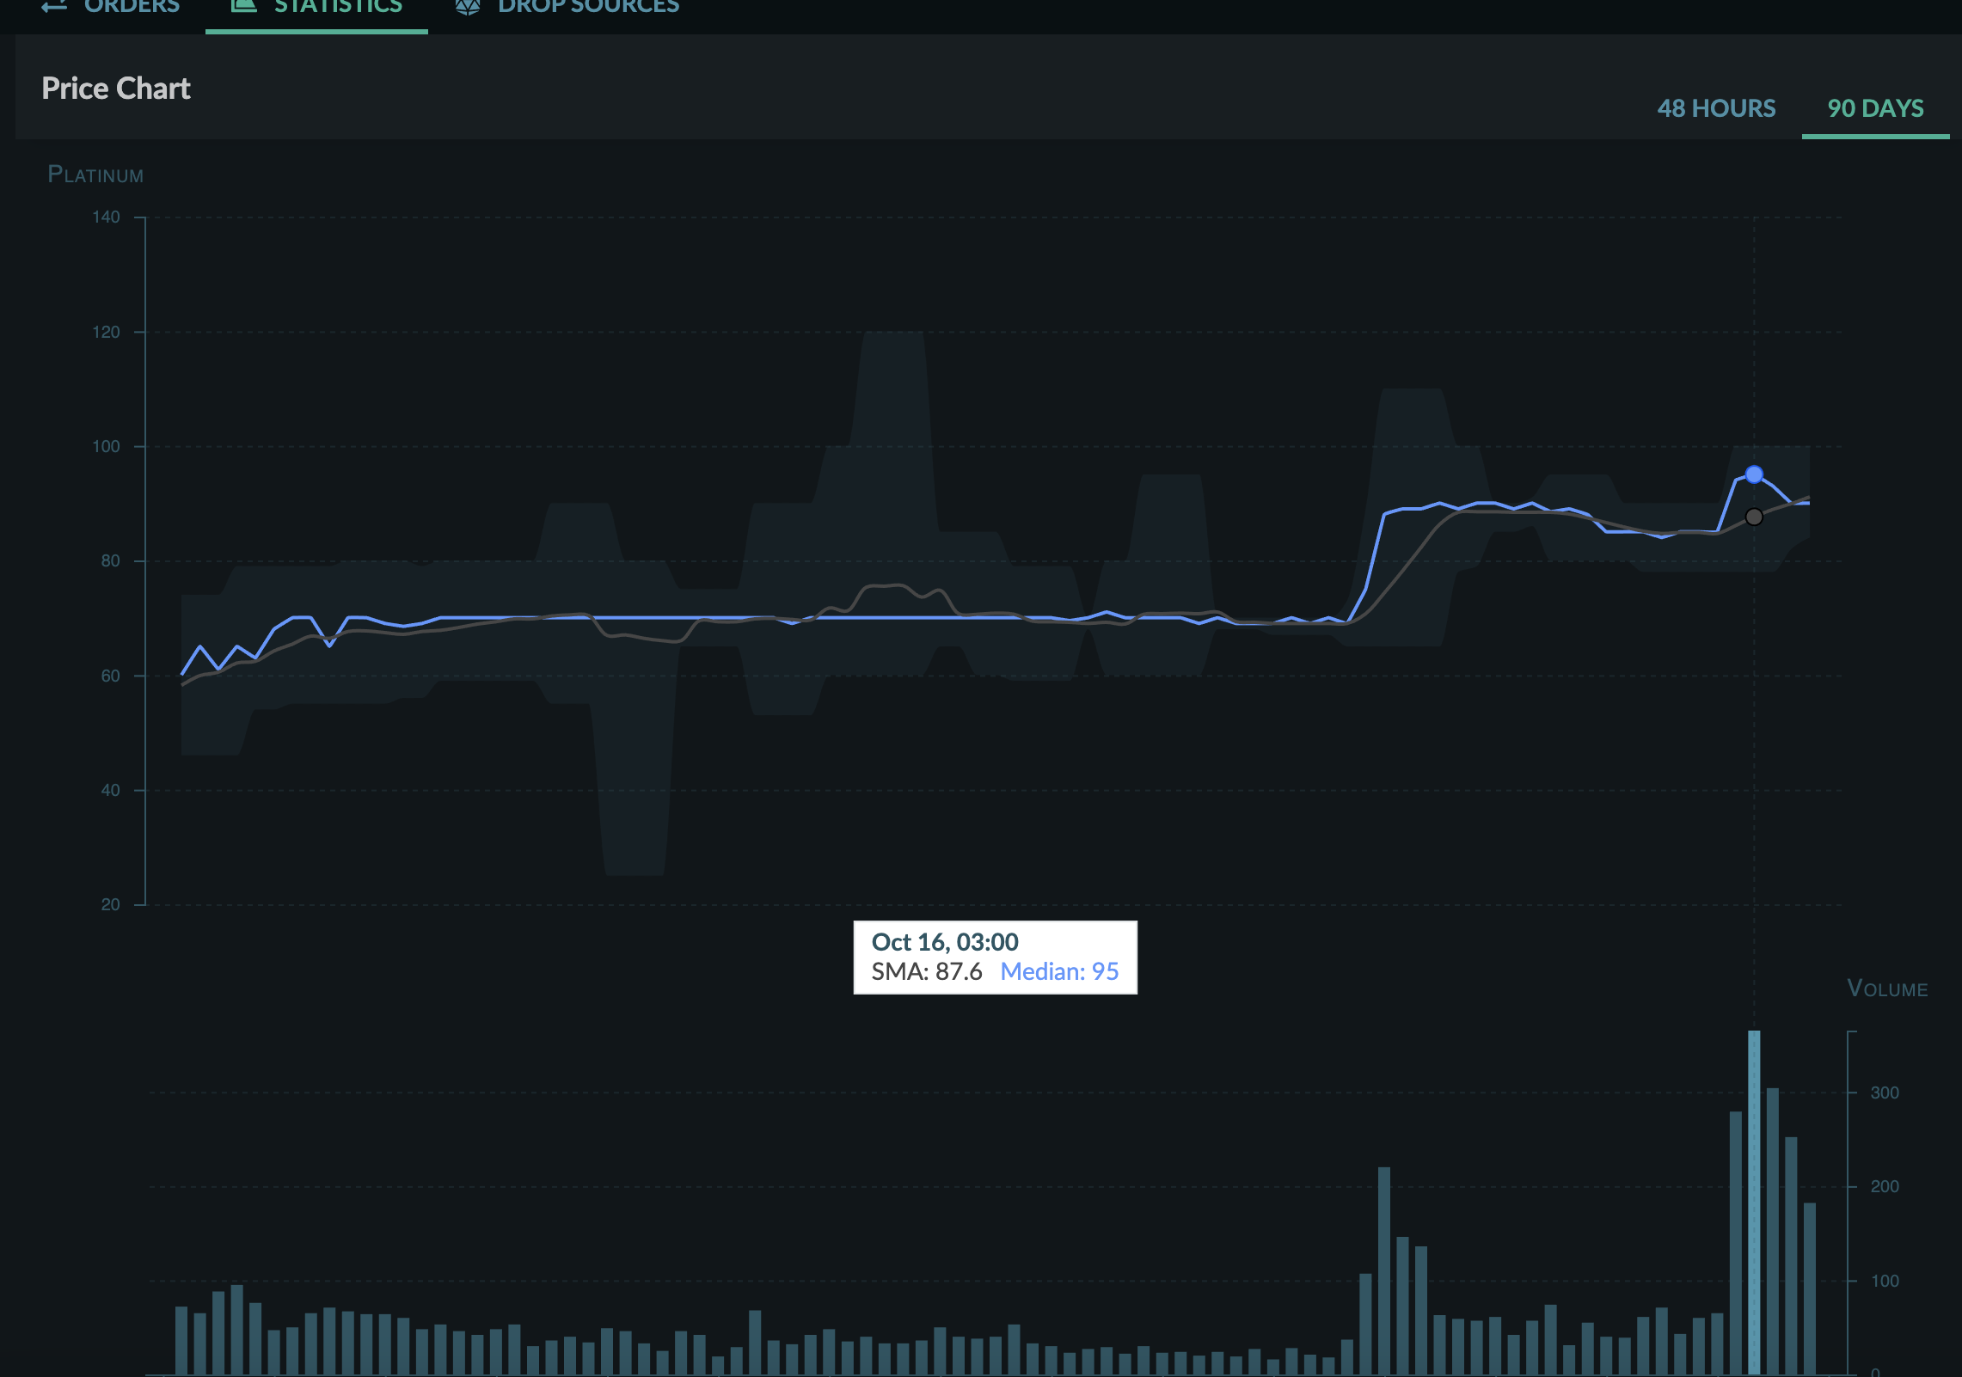Click the last volume bar on right
This screenshot has width=1962, height=1377.
click(1809, 1288)
